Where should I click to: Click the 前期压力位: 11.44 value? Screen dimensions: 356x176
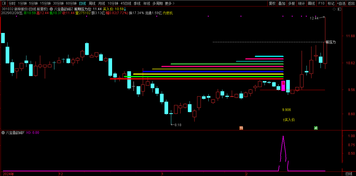(88, 9)
